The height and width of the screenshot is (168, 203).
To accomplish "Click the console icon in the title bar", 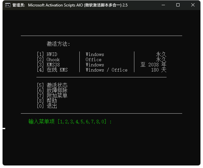I will [8, 5].
